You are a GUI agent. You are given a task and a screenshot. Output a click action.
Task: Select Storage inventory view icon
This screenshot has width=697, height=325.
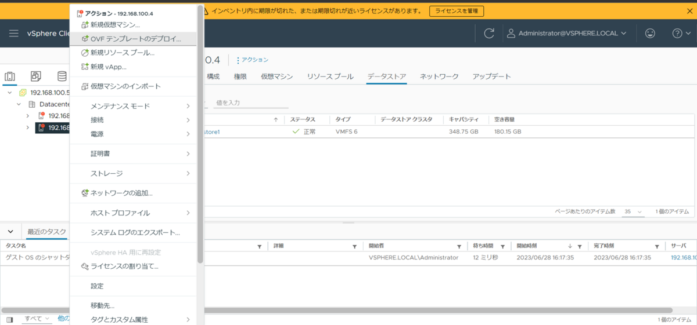pyautogui.click(x=62, y=76)
